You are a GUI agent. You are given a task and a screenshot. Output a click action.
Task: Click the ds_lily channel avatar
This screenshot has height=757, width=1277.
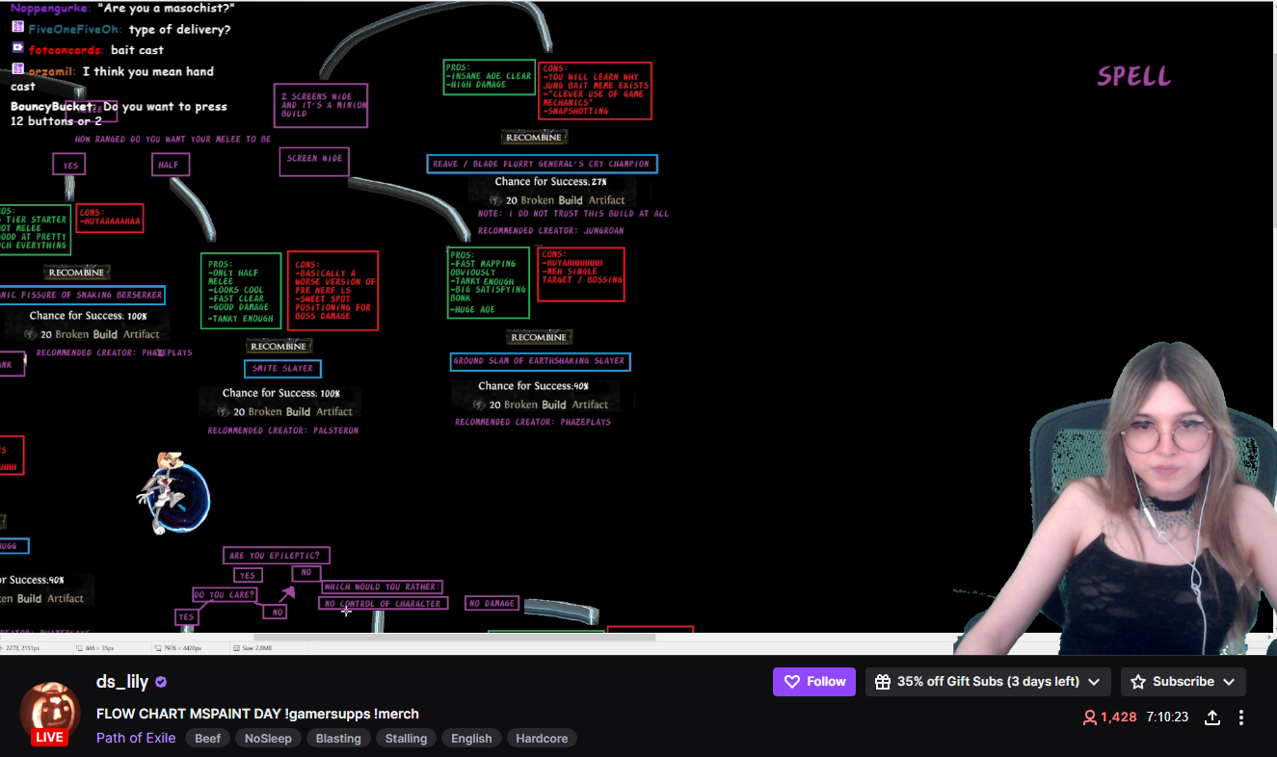click(x=49, y=711)
